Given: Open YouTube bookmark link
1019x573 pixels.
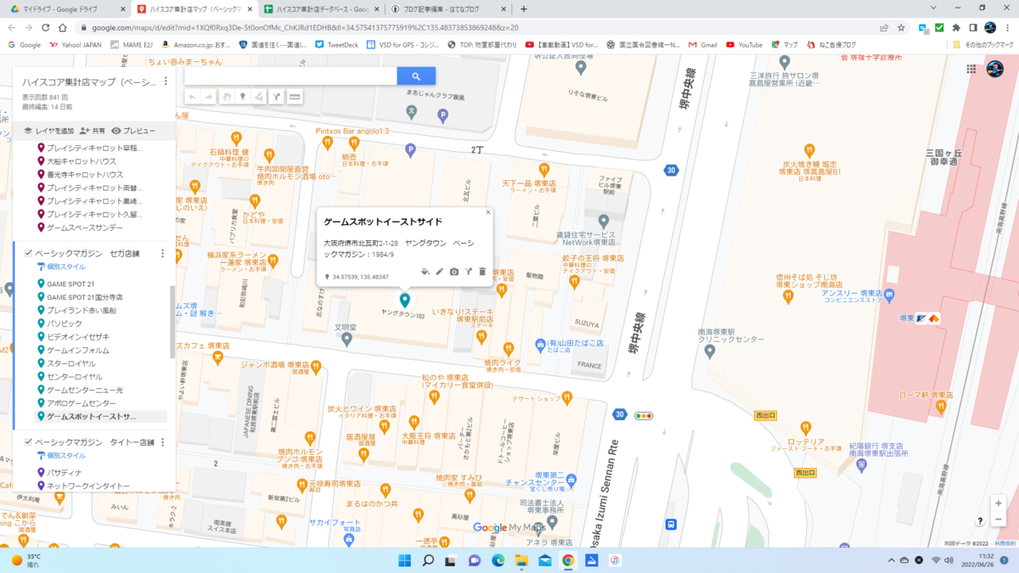Looking at the screenshot, I should coord(745,44).
